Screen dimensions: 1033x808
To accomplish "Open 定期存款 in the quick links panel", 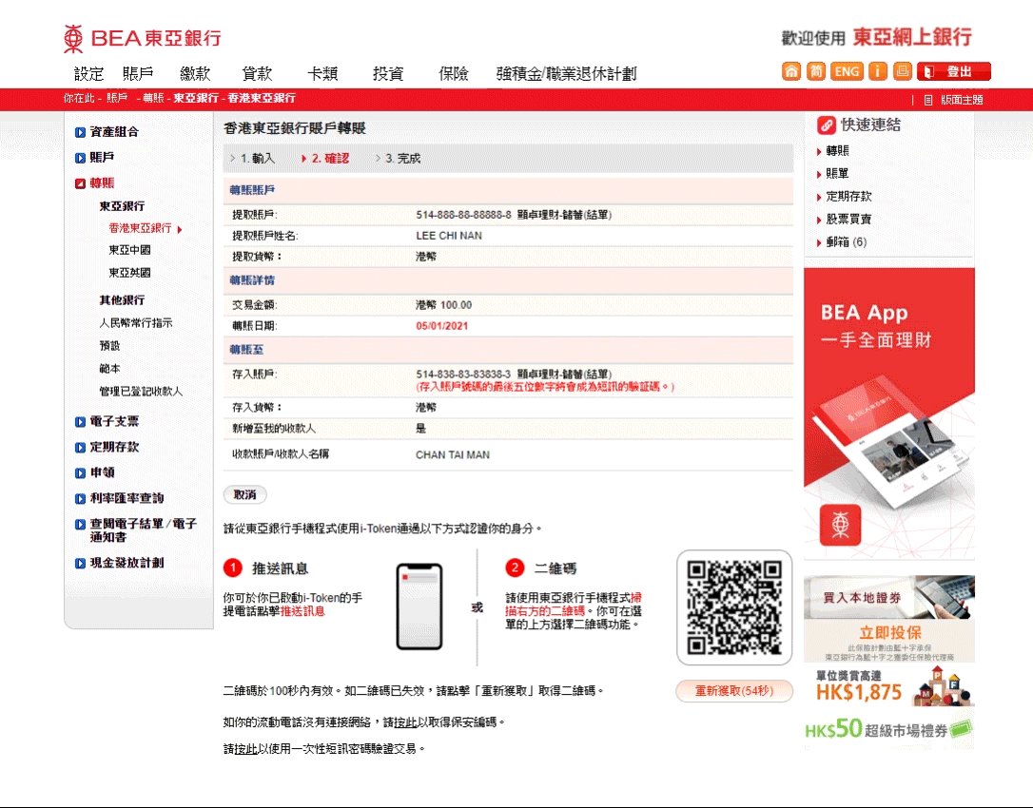I will pos(848,196).
